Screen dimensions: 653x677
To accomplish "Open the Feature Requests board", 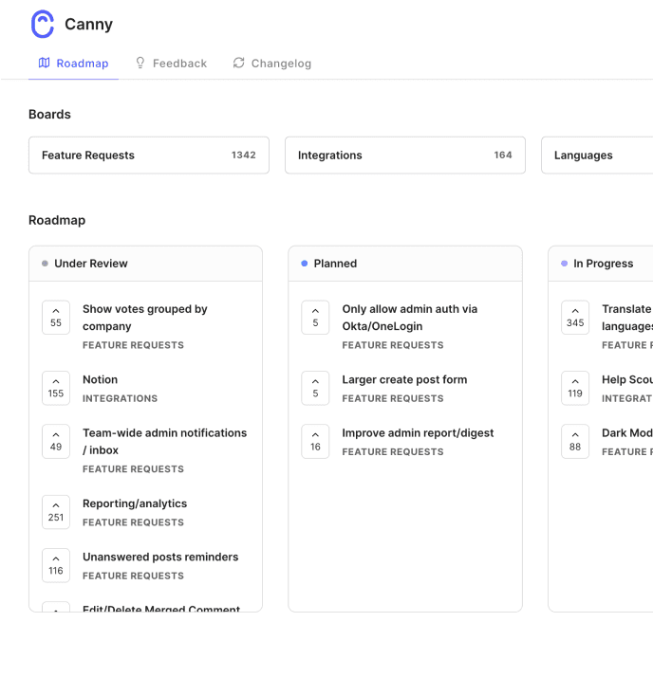I will pos(149,156).
